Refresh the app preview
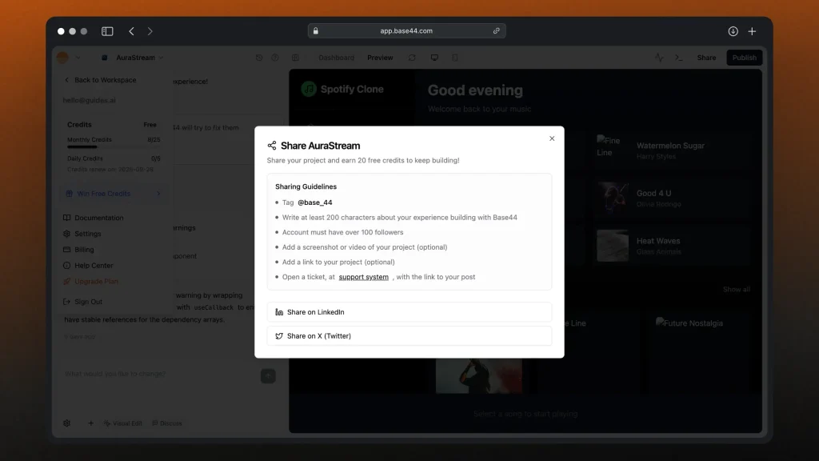 click(412, 58)
